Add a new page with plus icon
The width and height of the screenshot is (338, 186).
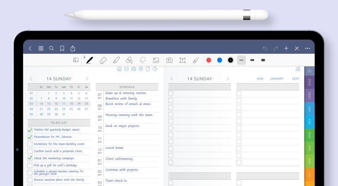tap(286, 48)
